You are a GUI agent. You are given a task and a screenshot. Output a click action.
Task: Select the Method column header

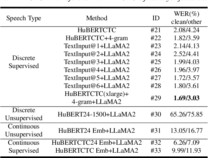(96, 18)
